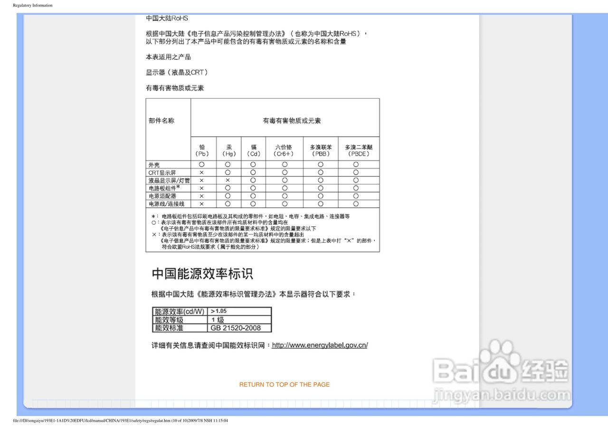Toggle the × for 液晶显示屏/灯管 under 汞
Image resolution: width=608 pixels, height=429 pixels.
tap(228, 179)
